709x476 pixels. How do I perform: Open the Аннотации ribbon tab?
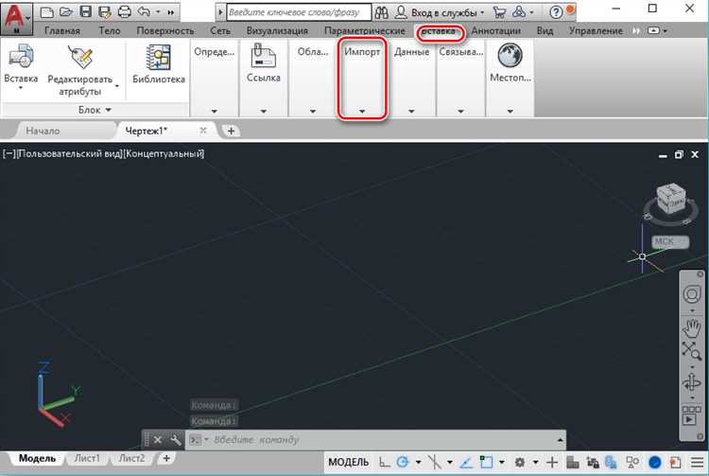coord(496,31)
